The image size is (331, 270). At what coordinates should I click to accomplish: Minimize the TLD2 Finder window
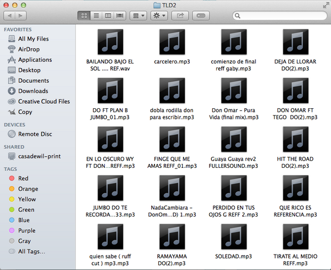(15, 5)
